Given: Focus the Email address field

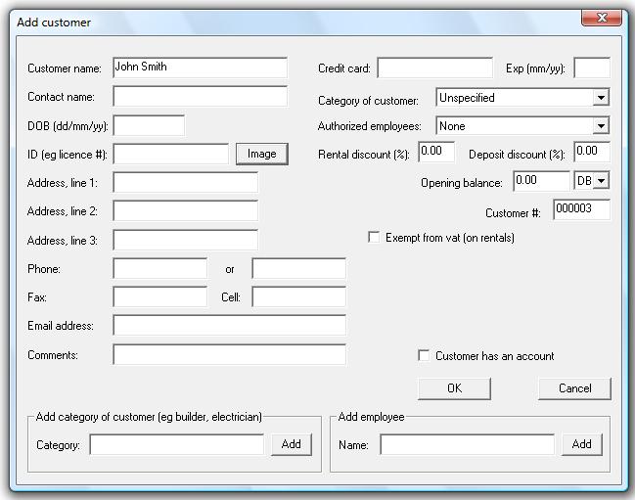Looking at the screenshot, I should [x=229, y=326].
